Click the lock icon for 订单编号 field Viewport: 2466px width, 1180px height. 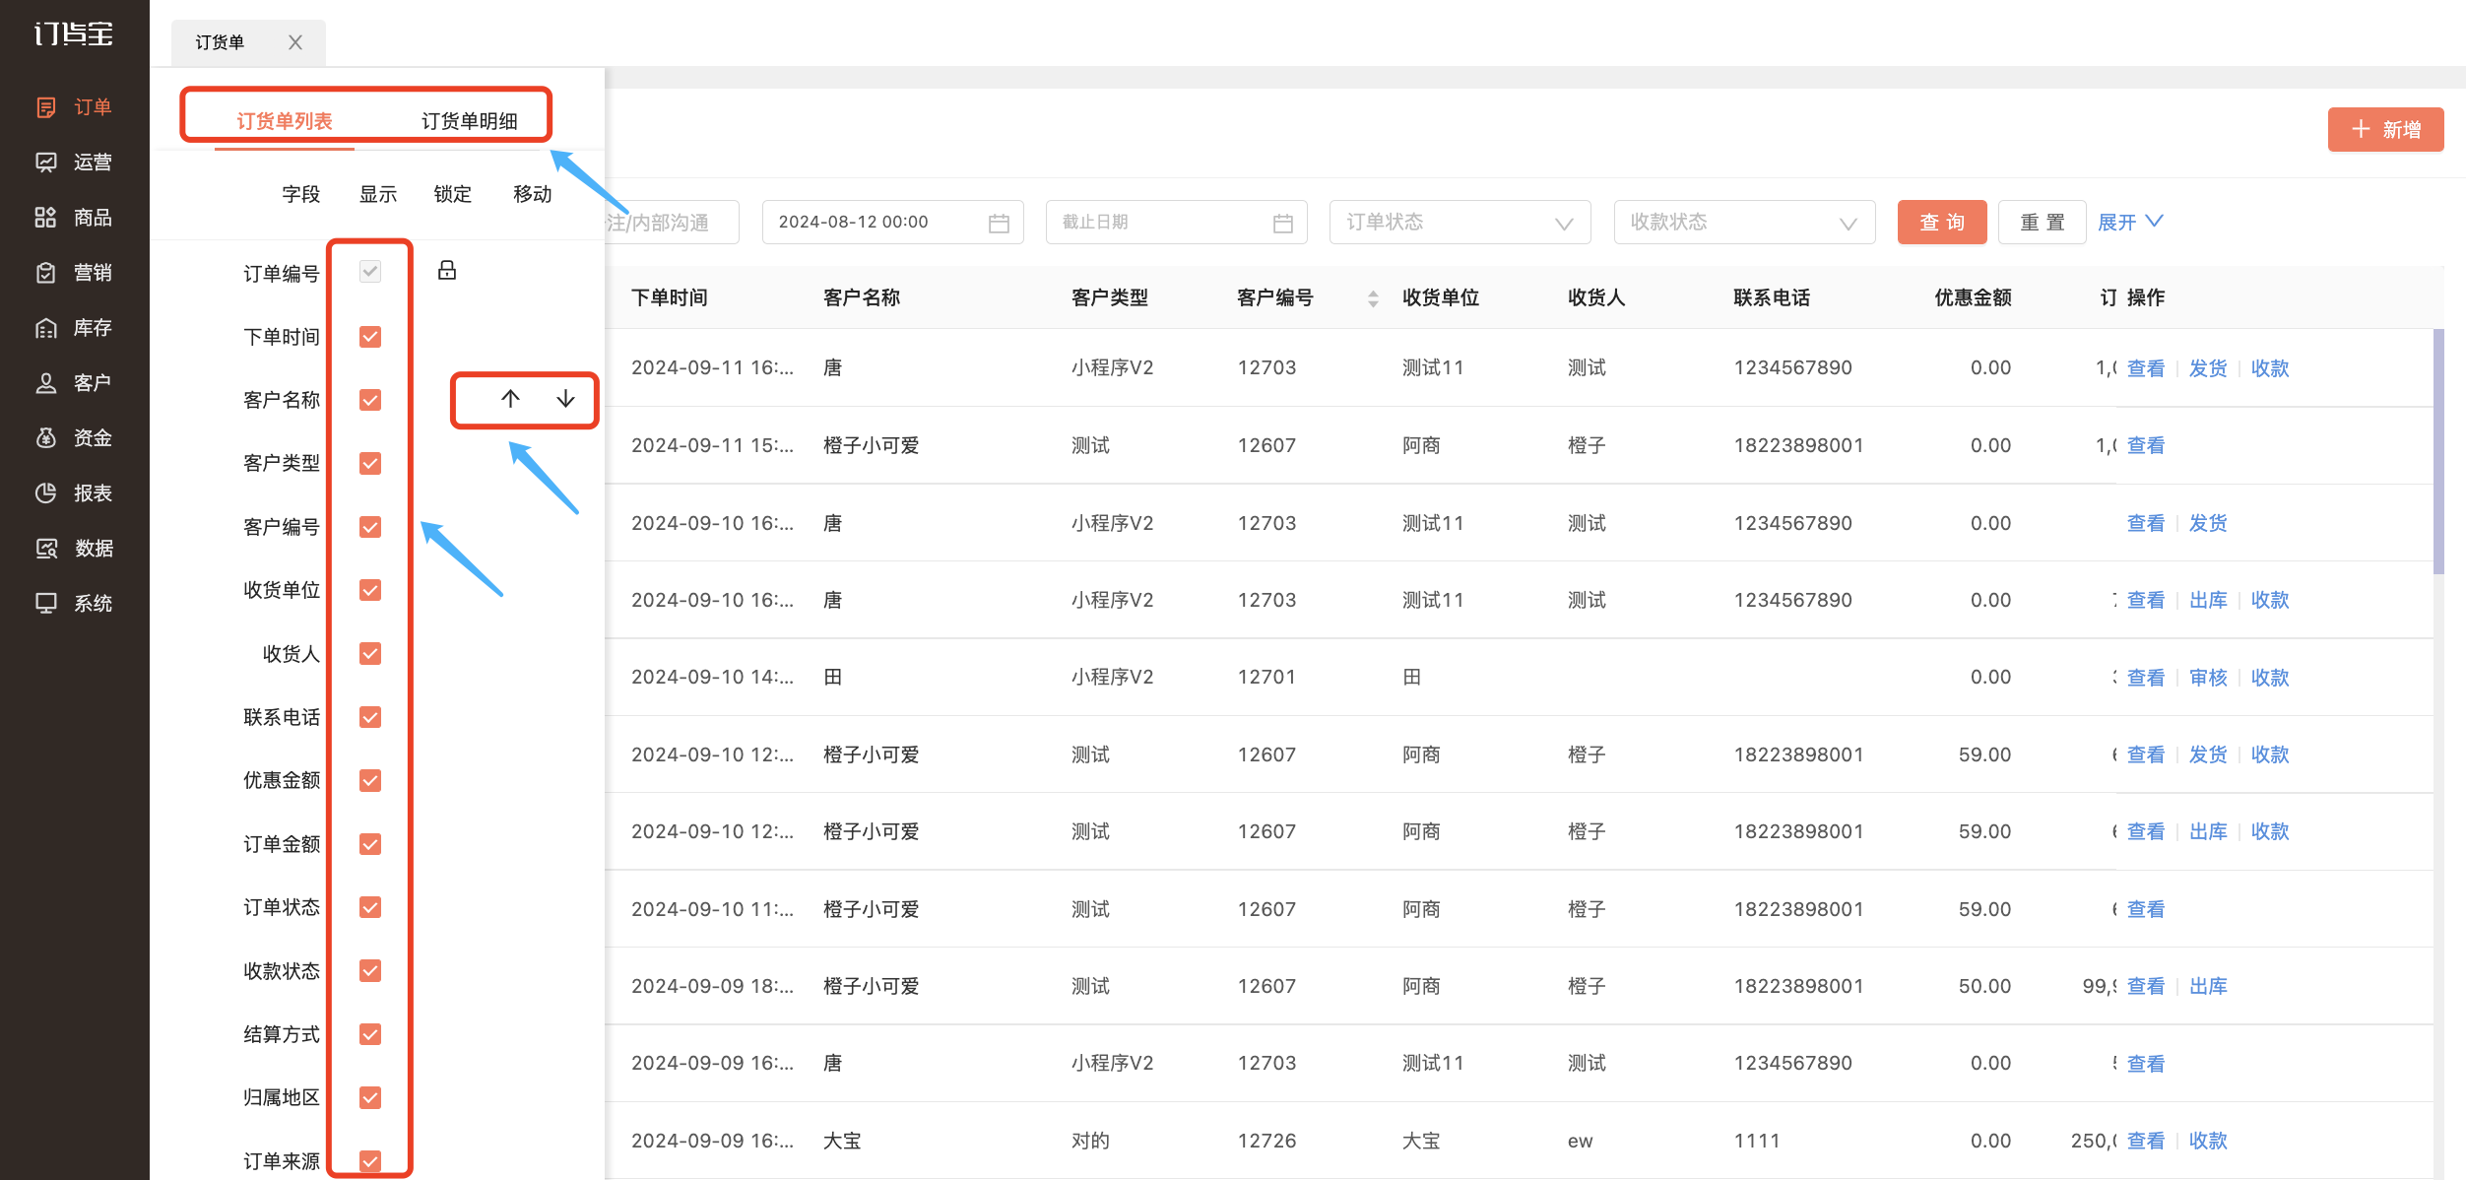[x=447, y=270]
